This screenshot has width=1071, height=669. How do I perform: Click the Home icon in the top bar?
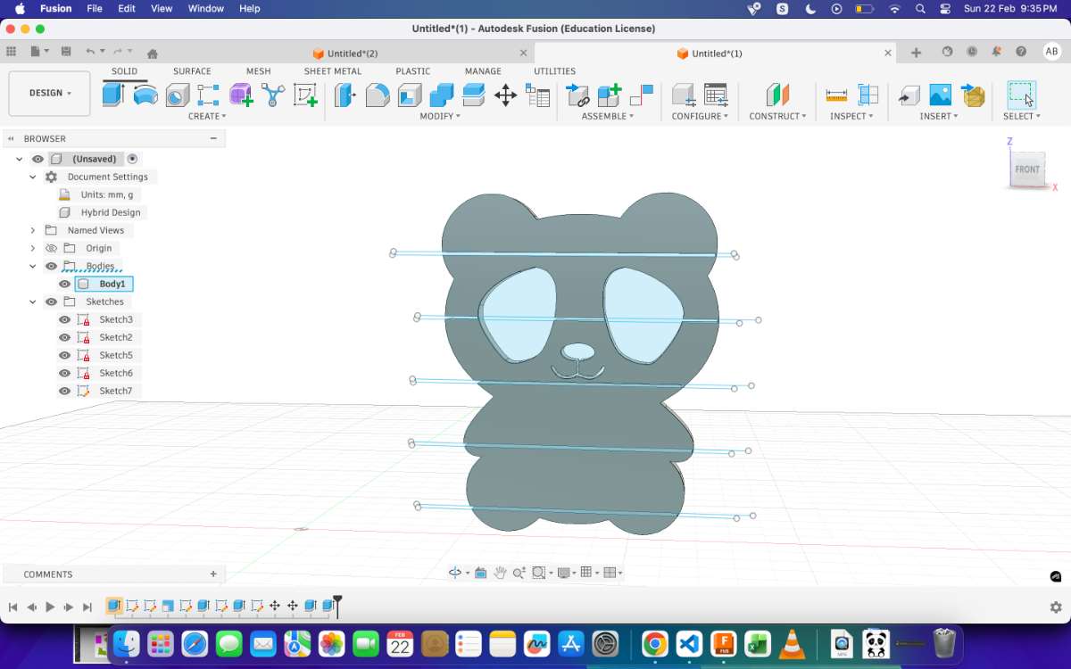[x=153, y=54]
